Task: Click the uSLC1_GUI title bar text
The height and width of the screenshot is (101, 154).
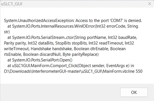Action: point(12,4)
